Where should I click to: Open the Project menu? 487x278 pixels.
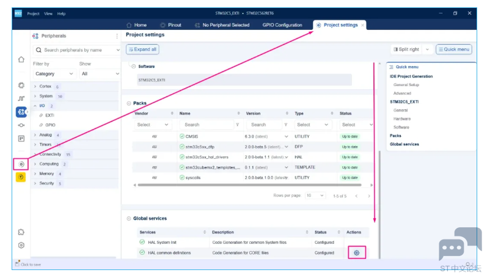click(x=33, y=13)
